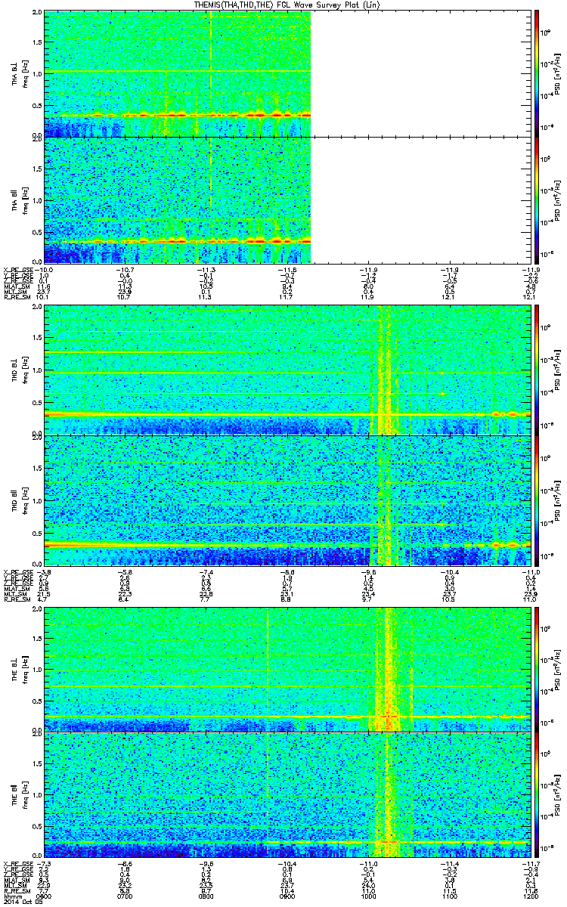Click the PSD color bar beside THE BII panel
This screenshot has width=567, height=907.
pyautogui.click(x=536, y=794)
